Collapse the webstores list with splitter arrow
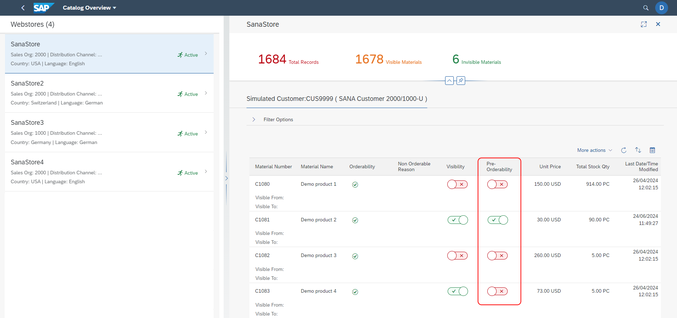Screen dimensions: 677x318 [226, 178]
